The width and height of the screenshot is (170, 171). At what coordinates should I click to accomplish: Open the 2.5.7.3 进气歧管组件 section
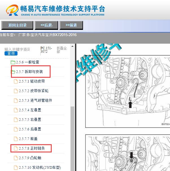tap(35, 101)
